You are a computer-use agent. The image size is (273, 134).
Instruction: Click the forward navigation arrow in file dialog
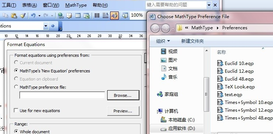pos(165,28)
